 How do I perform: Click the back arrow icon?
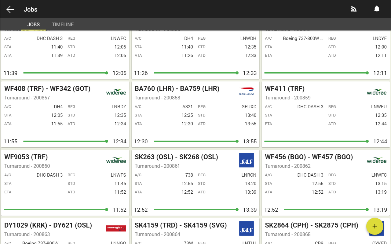tap(10, 9)
